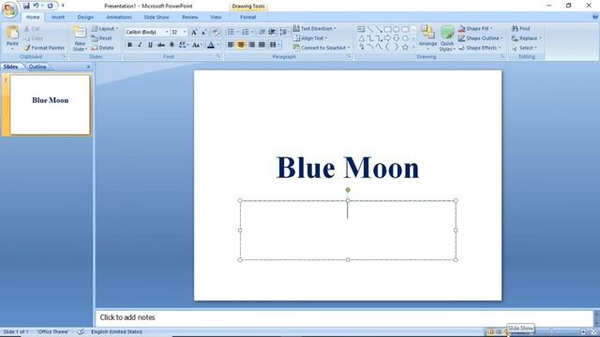The width and height of the screenshot is (600, 337).
Task: Increase list indent level
Action: click(x=272, y=32)
